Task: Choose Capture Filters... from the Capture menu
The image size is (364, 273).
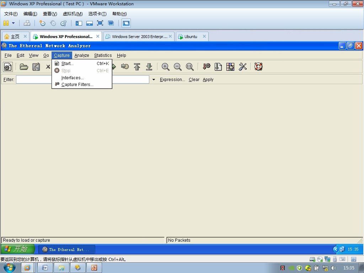Action: [x=82, y=85]
